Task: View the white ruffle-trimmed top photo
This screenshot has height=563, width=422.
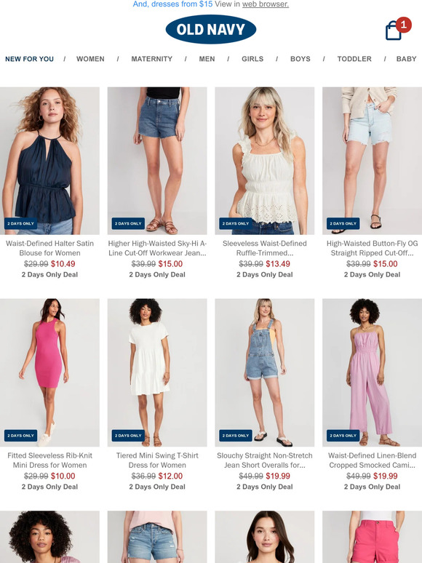Action: tap(265, 161)
